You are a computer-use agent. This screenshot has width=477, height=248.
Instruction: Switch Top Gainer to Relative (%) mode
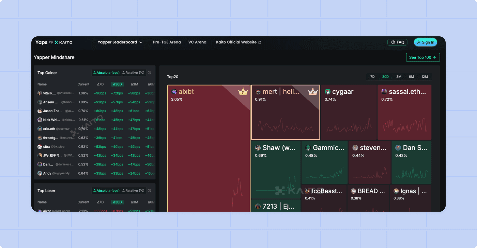point(133,73)
